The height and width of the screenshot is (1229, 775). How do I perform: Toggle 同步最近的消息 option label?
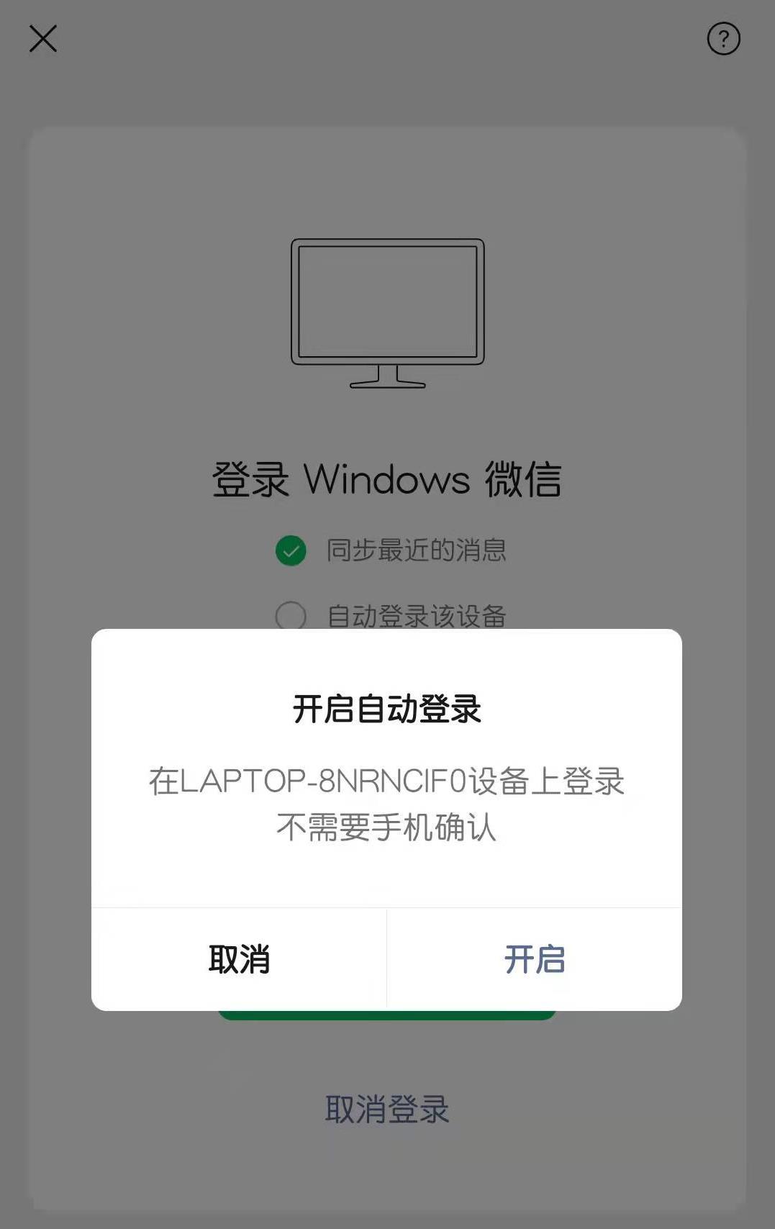point(417,550)
